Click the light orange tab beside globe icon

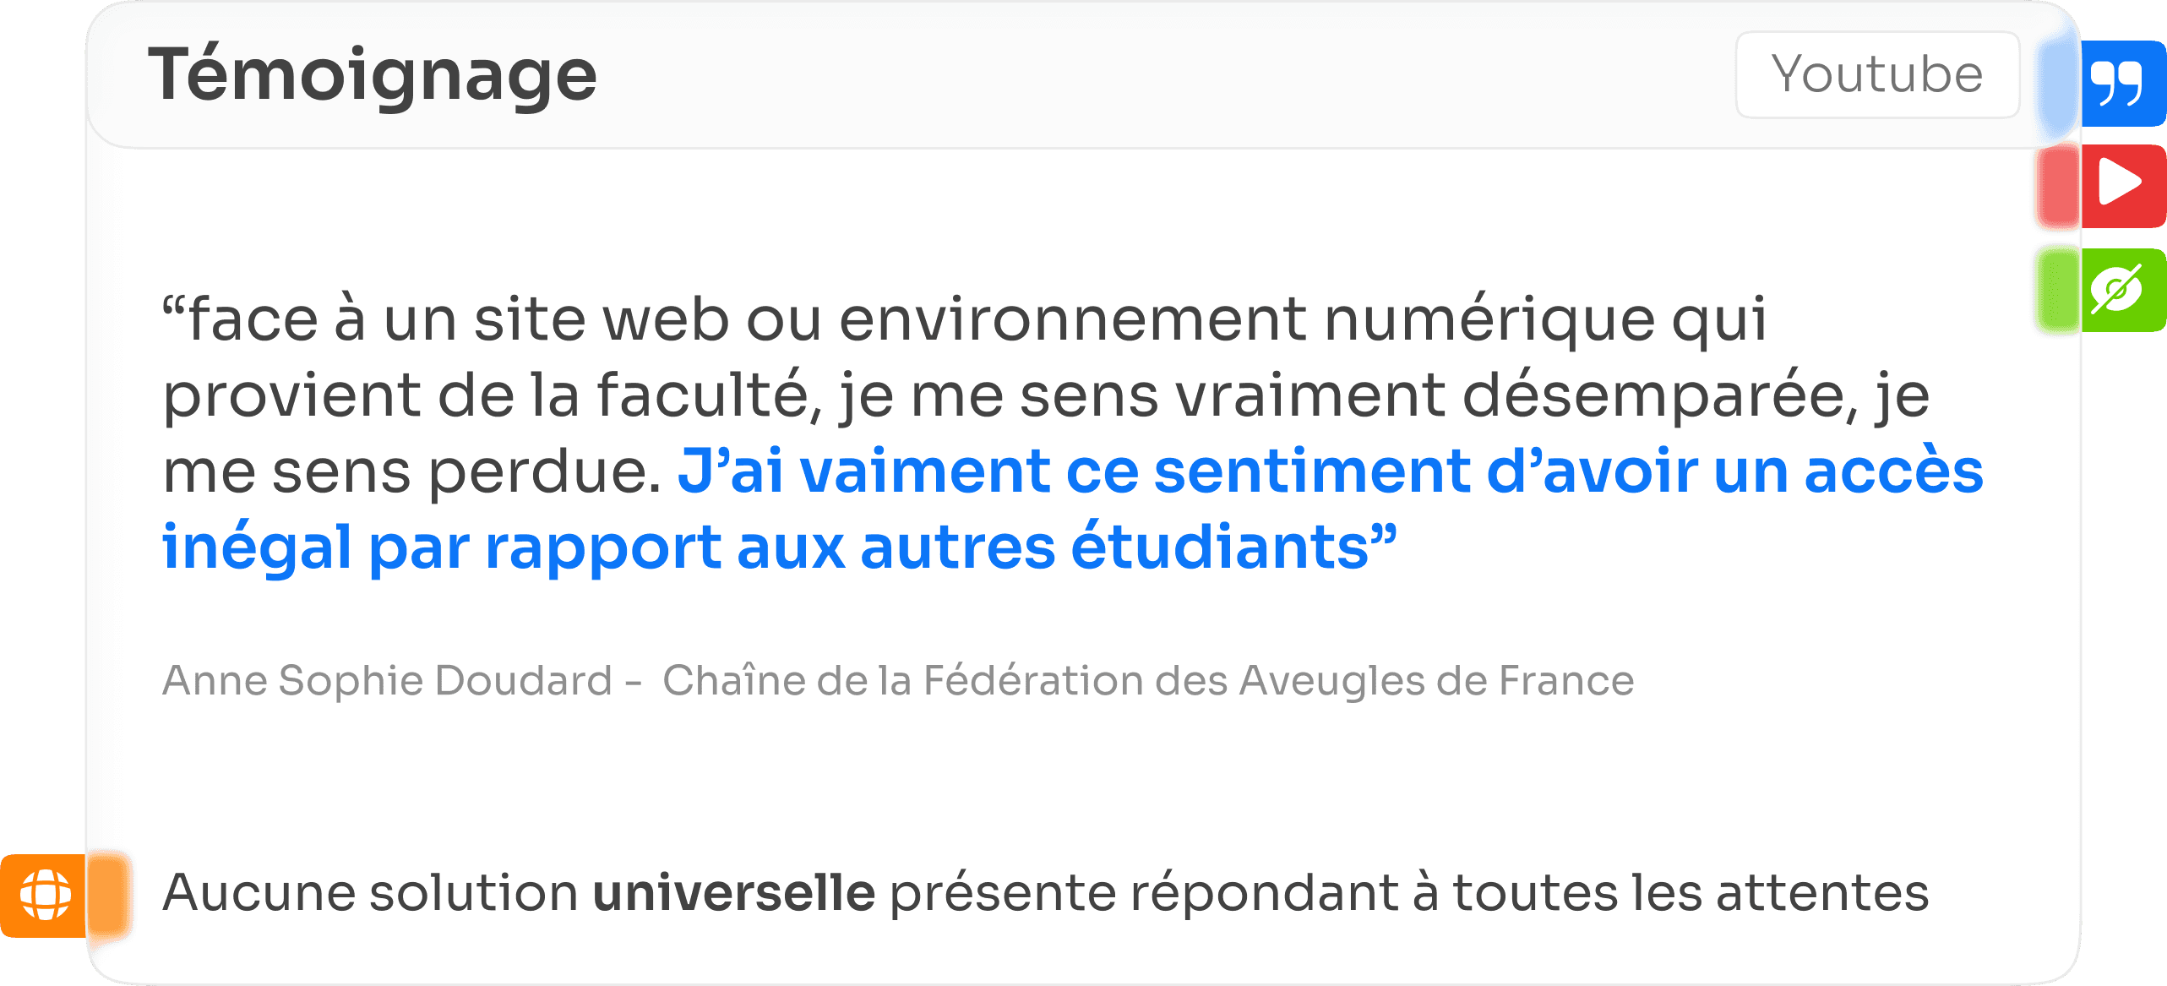pos(108,896)
